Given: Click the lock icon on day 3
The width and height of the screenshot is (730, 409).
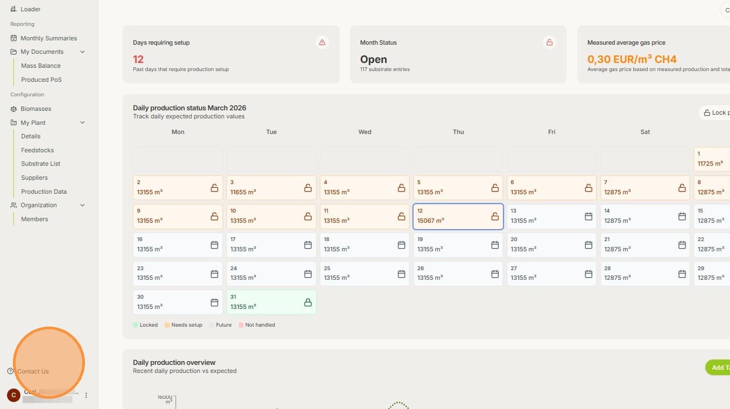Looking at the screenshot, I should 308,188.
